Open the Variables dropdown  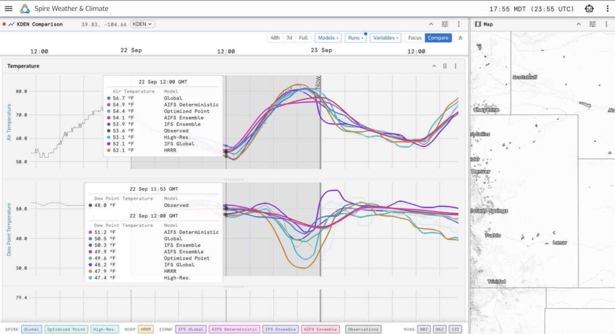pos(385,38)
